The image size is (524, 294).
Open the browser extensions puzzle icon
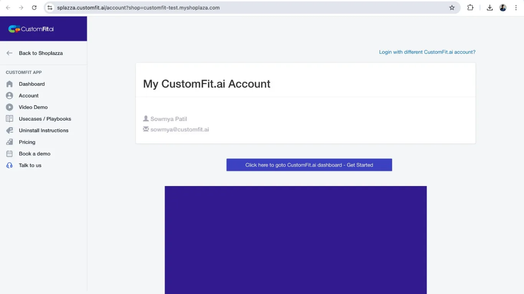click(470, 7)
